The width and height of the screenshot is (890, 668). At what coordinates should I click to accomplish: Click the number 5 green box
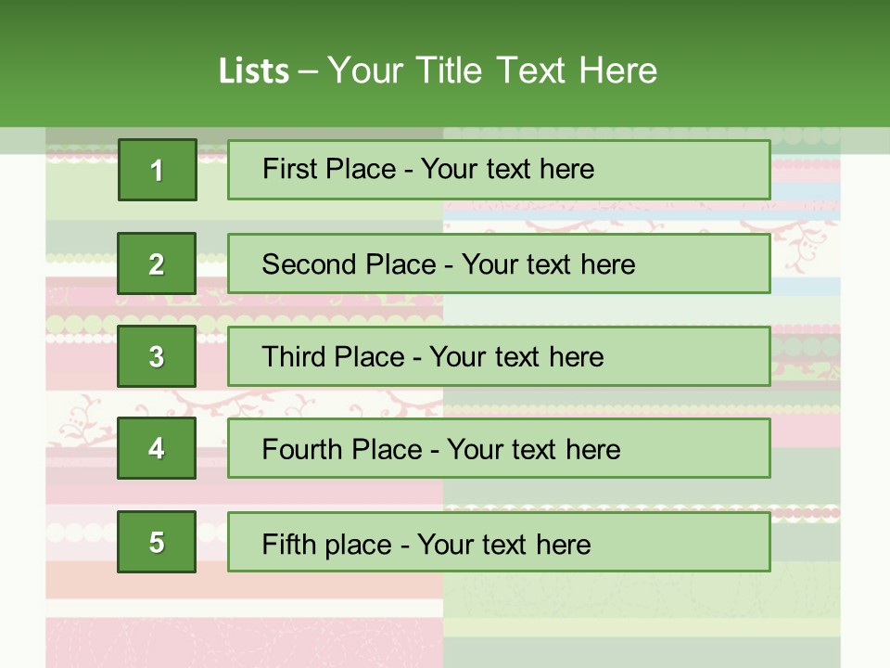point(157,542)
